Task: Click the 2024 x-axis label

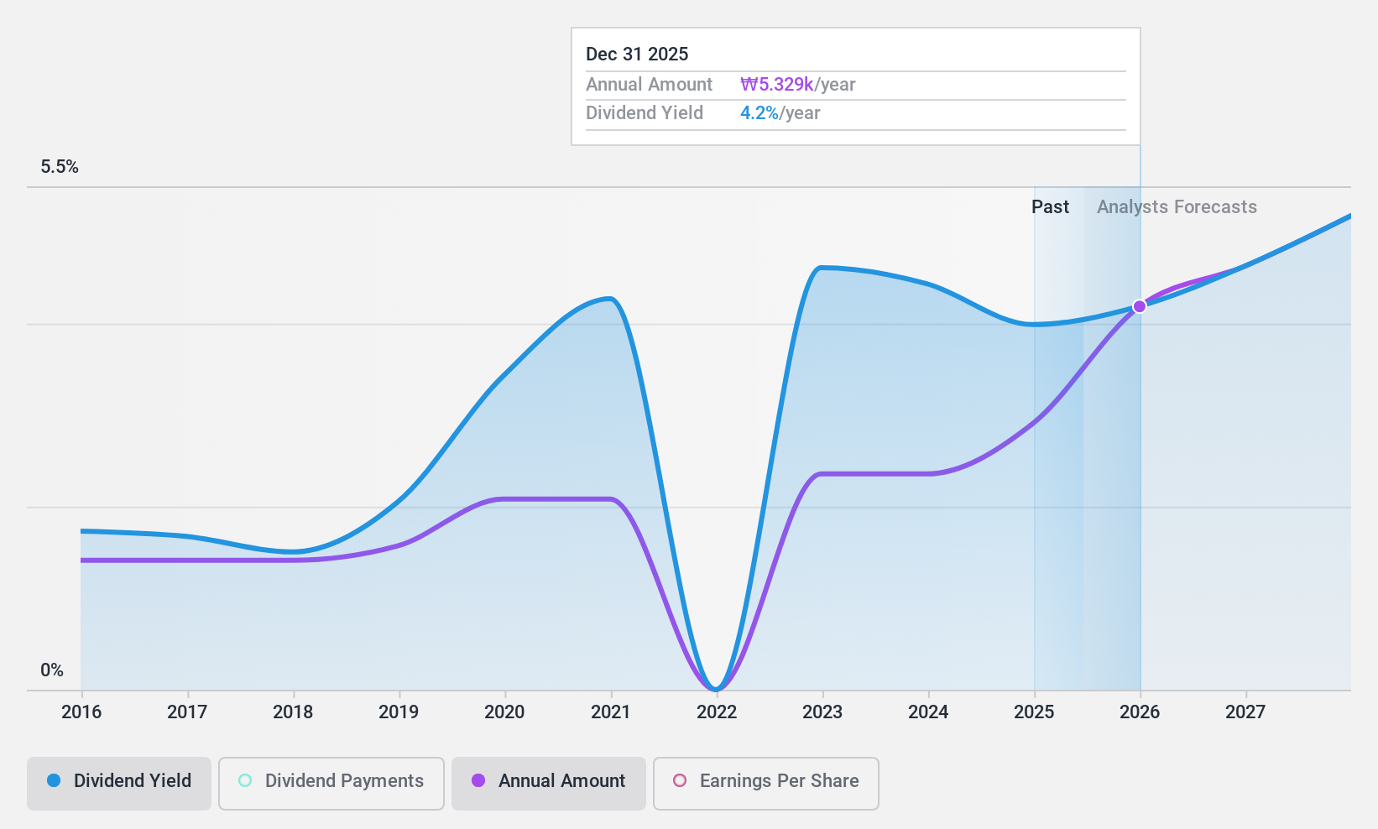Action: tap(928, 712)
